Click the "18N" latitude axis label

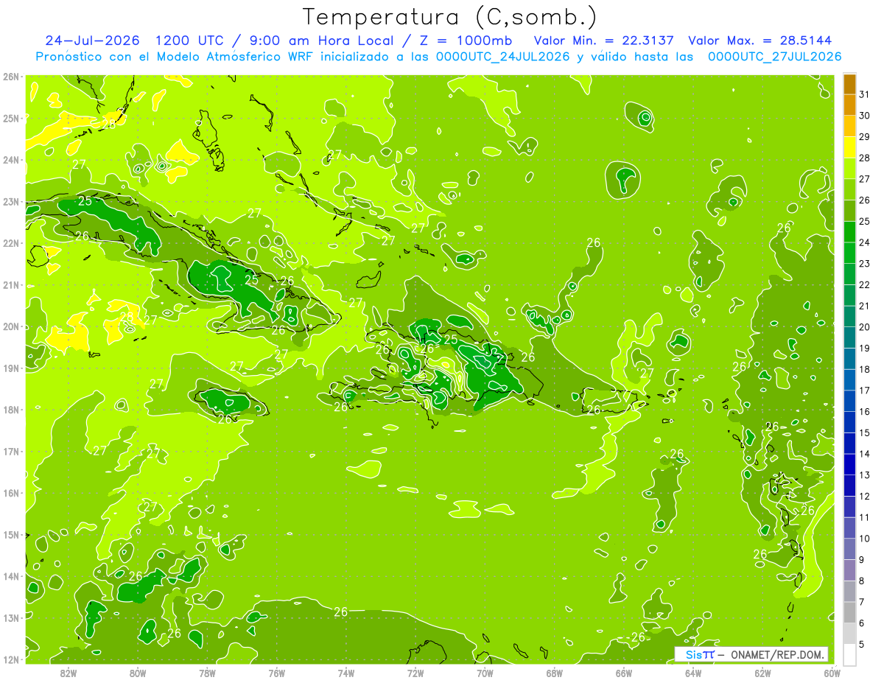(11, 410)
